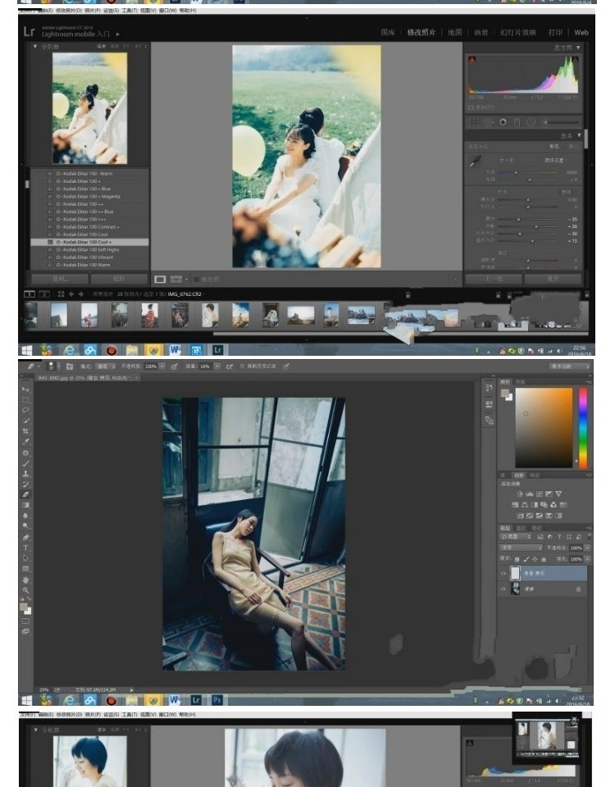The width and height of the screenshot is (615, 787).
Task: Open the workspace switcher dropdown in Photoshop
Action: (569, 366)
